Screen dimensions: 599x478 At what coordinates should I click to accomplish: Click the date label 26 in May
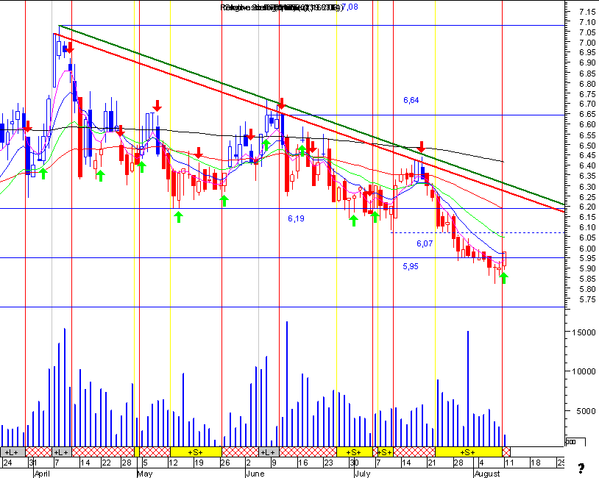click(225, 463)
